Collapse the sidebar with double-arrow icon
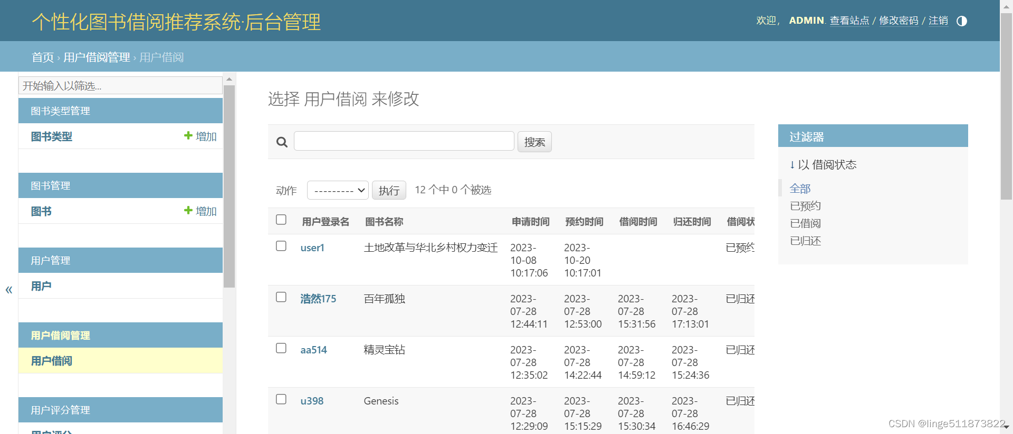 click(9, 290)
